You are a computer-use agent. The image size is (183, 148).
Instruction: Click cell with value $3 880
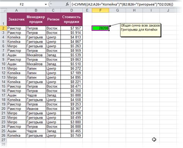pyautogui.click(x=71, y=122)
